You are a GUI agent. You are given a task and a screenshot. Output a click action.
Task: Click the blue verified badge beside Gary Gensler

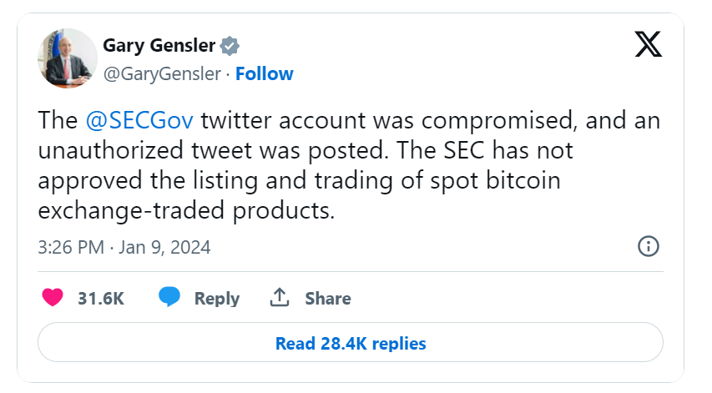[230, 45]
